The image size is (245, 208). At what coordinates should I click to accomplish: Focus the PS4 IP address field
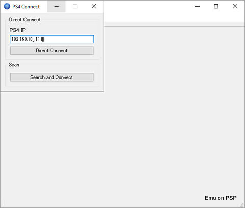click(x=52, y=39)
